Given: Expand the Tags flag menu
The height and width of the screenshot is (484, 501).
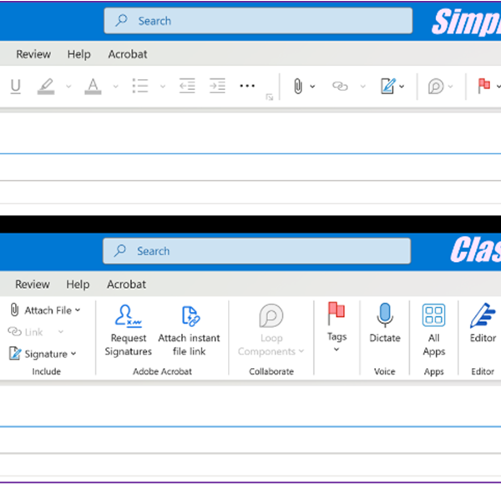Looking at the screenshot, I should pyautogui.click(x=337, y=327).
